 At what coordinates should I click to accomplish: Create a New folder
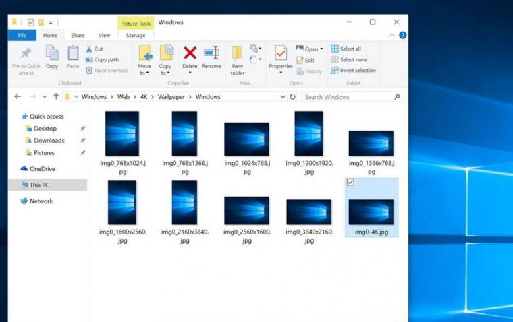(237, 61)
